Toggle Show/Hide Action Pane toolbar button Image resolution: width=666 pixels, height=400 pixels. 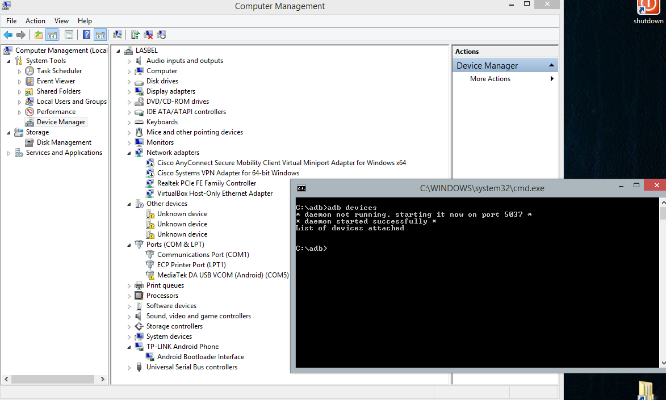(x=100, y=35)
